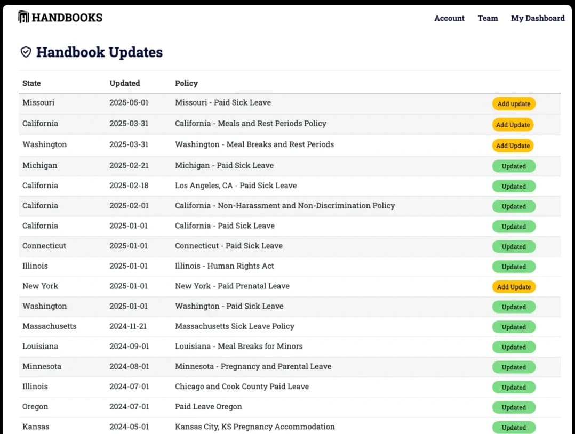This screenshot has width=575, height=434.
Task: Click date 2024-09-01 in Louisiana row
Action: 129,347
